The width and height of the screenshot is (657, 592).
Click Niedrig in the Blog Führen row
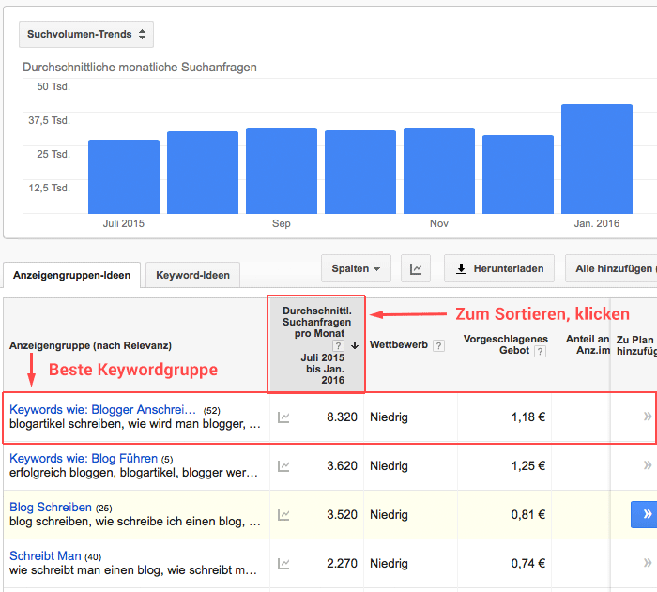pyautogui.click(x=389, y=466)
